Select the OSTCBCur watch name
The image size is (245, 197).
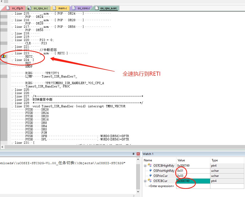(160, 181)
